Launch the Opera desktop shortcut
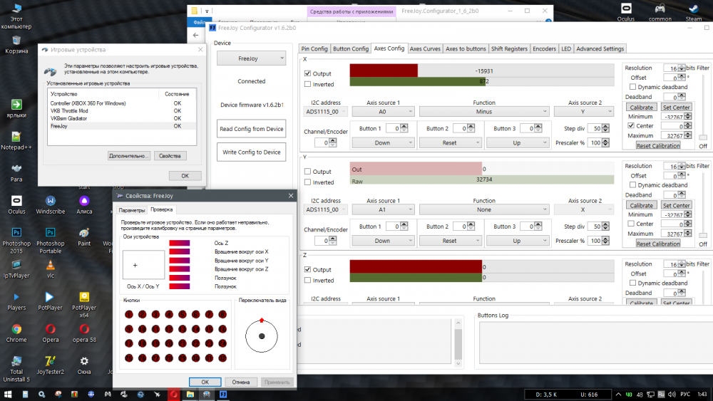 [50, 330]
